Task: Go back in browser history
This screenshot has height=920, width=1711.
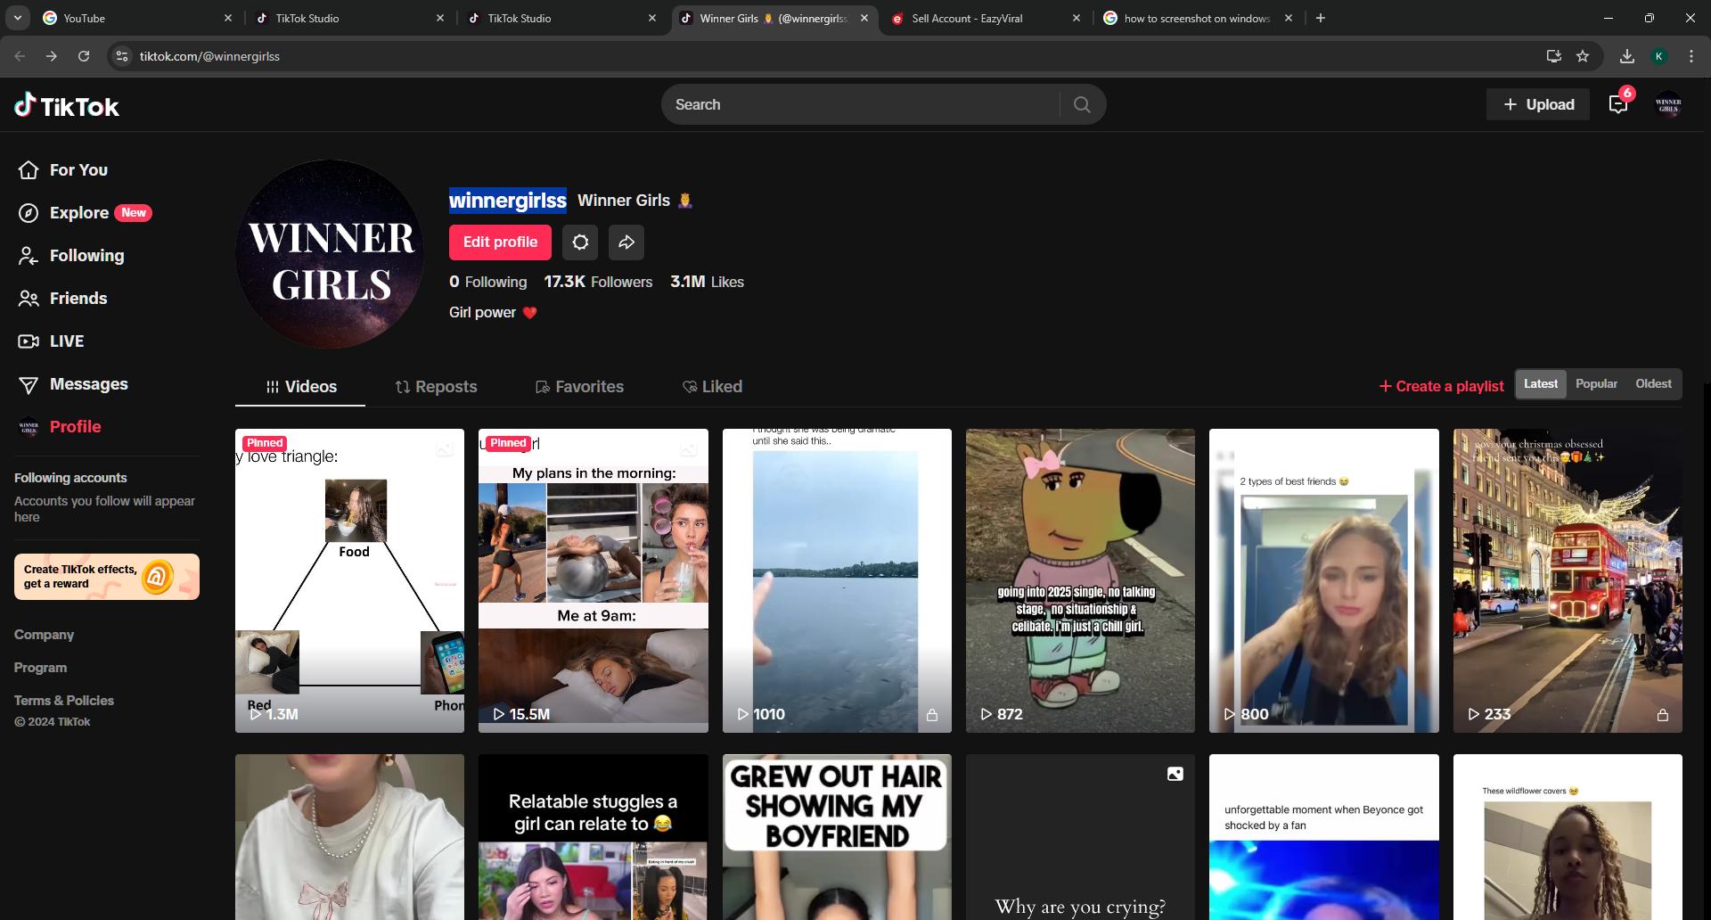Action: pos(20,56)
